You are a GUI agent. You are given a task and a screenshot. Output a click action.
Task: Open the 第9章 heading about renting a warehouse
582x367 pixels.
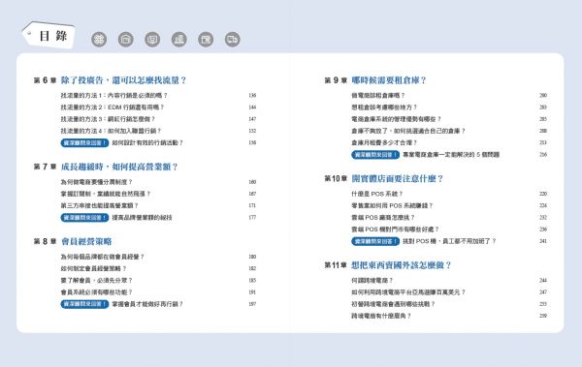point(375,80)
